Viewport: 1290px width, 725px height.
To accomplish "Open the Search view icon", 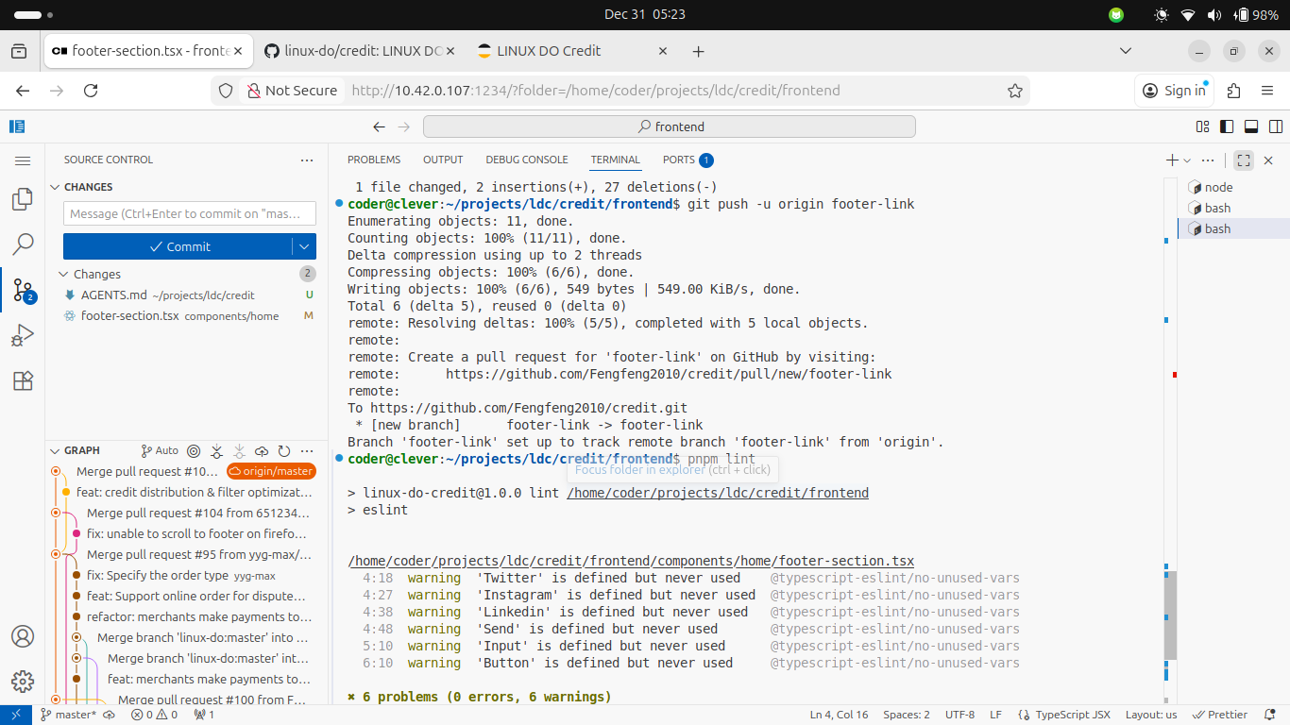I will (23, 245).
